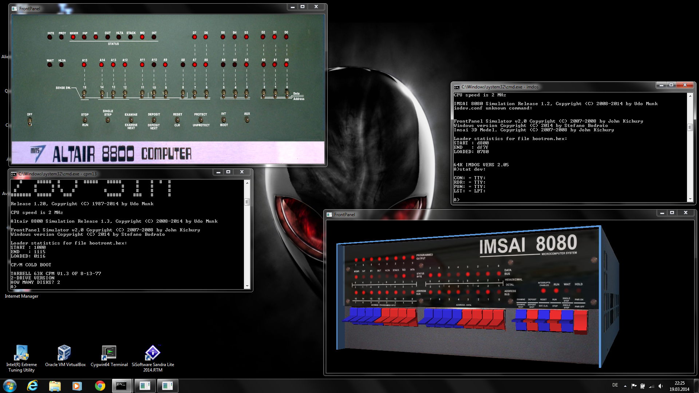Bring up the cmd.exe window from the taskbar
The height and width of the screenshot is (393, 699).
point(122,385)
